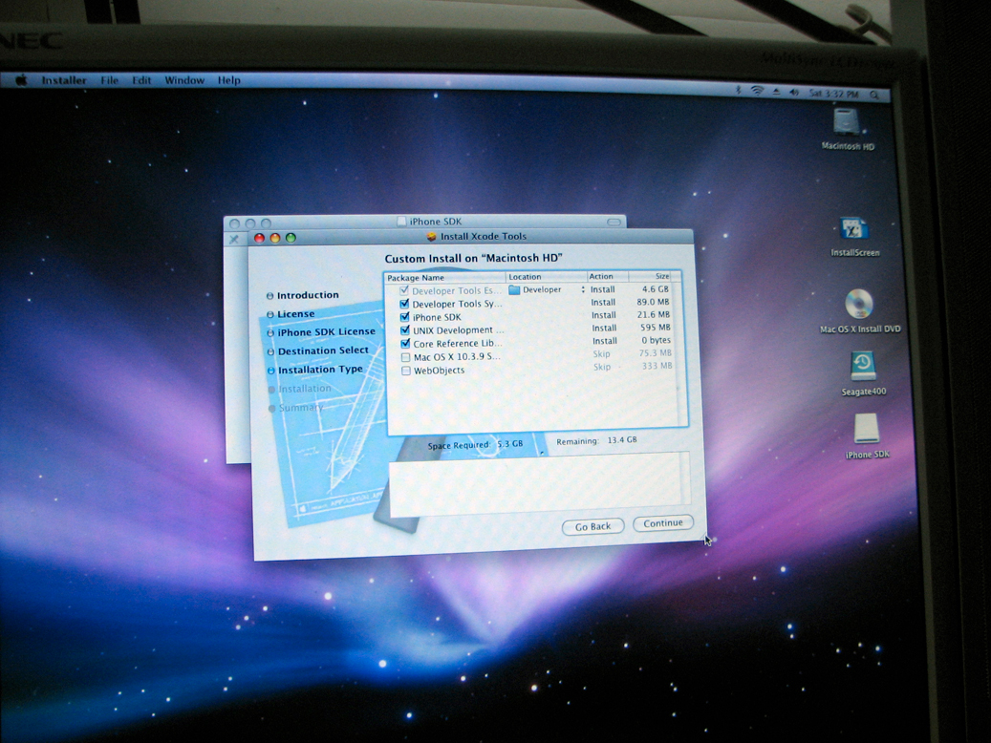Uncheck the UNIX Development checkbox

[405, 329]
